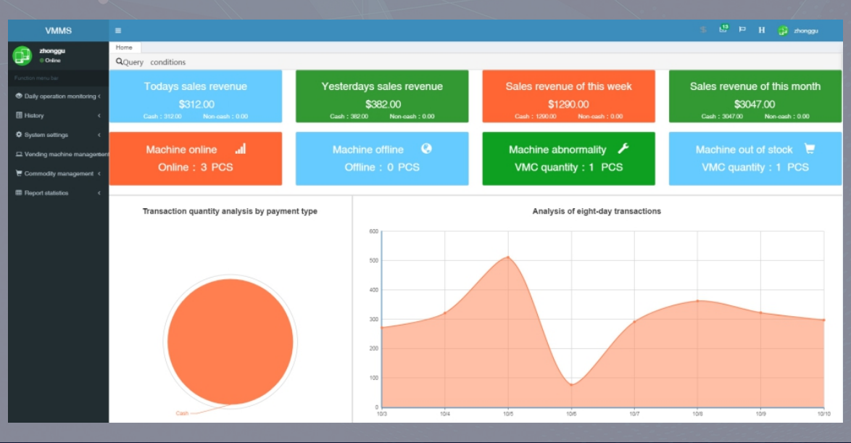851x443 pixels.
Task: Click the $312.00 revenue value
Action: (x=196, y=104)
